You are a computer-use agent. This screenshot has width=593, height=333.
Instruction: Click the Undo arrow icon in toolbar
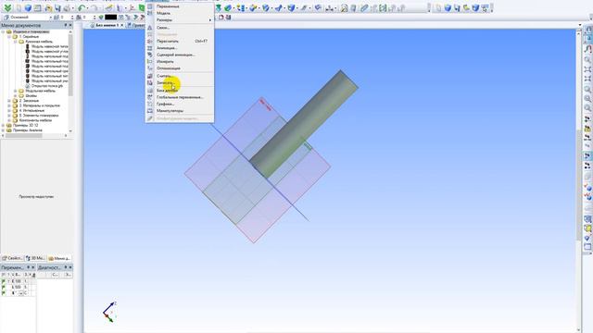point(82,7)
